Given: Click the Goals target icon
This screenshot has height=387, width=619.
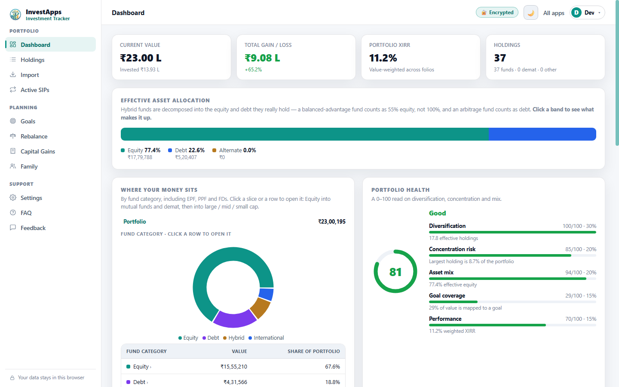Looking at the screenshot, I should [x=13, y=121].
